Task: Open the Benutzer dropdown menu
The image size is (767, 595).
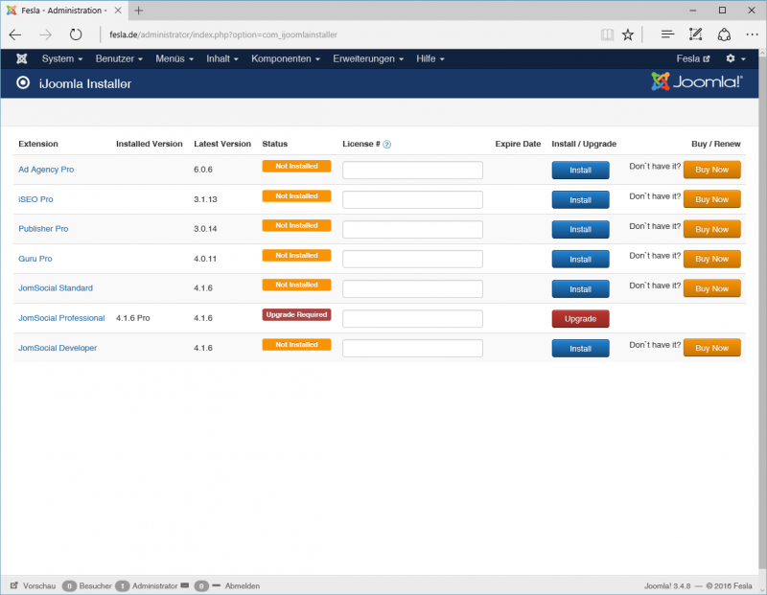Action: 119,58
